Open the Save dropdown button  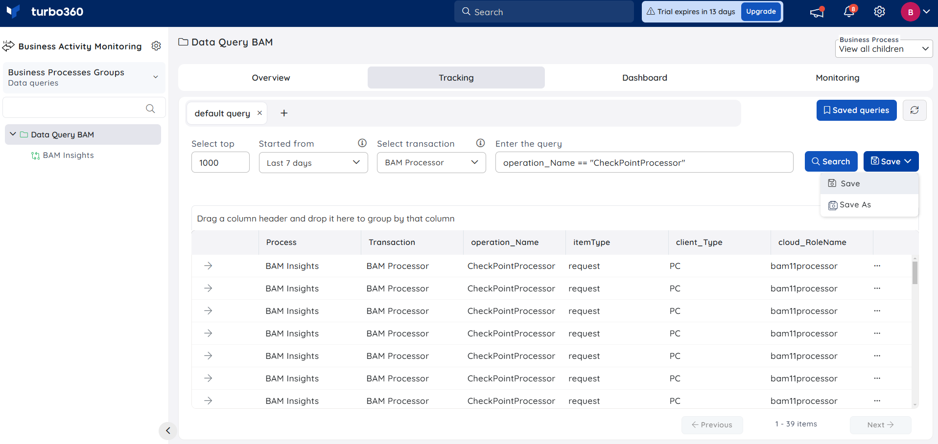(891, 161)
